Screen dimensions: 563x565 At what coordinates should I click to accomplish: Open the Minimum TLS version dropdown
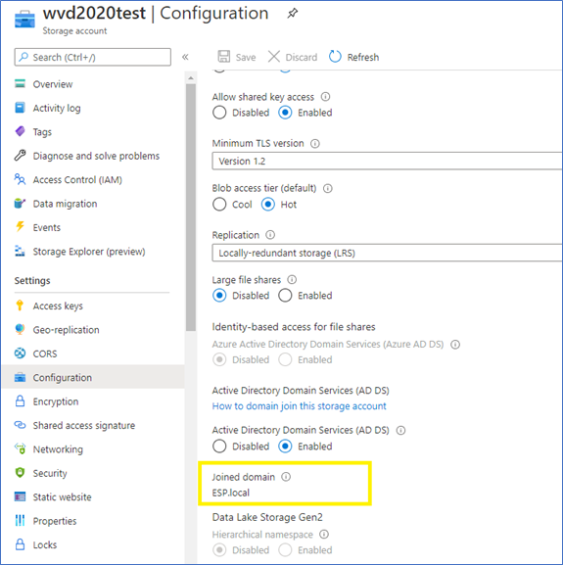click(387, 161)
